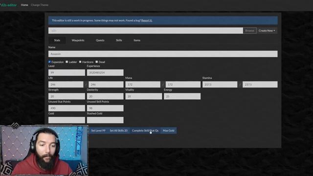Screen dimensions: 313x176
Task: Open the Change Theme option
Action: click(40, 5)
